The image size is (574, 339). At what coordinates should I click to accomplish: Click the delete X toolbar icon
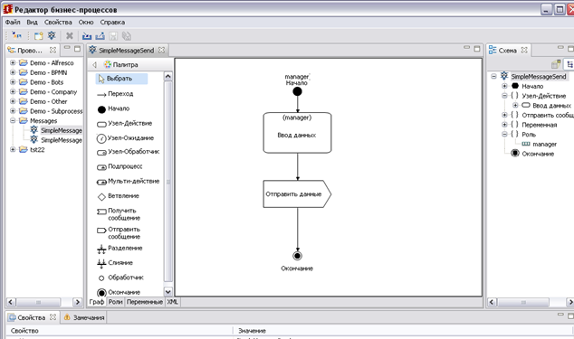click(x=69, y=36)
